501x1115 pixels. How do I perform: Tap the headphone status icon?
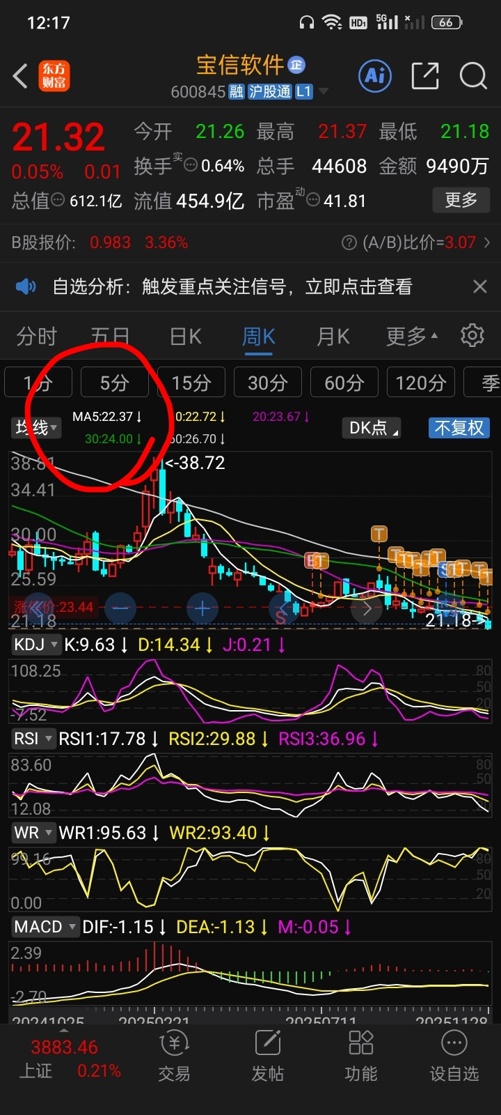pyautogui.click(x=307, y=22)
